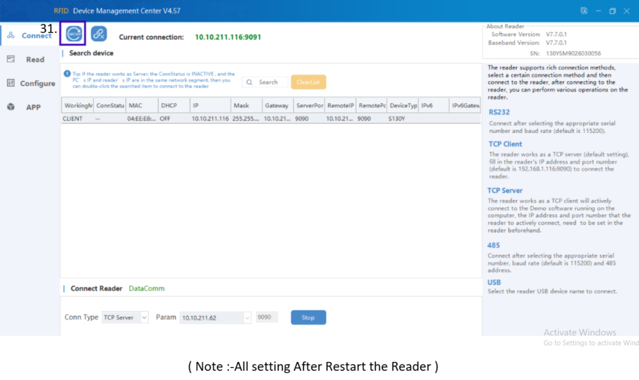Select the CLIENT device row
The width and height of the screenshot is (639, 380).
click(x=271, y=119)
